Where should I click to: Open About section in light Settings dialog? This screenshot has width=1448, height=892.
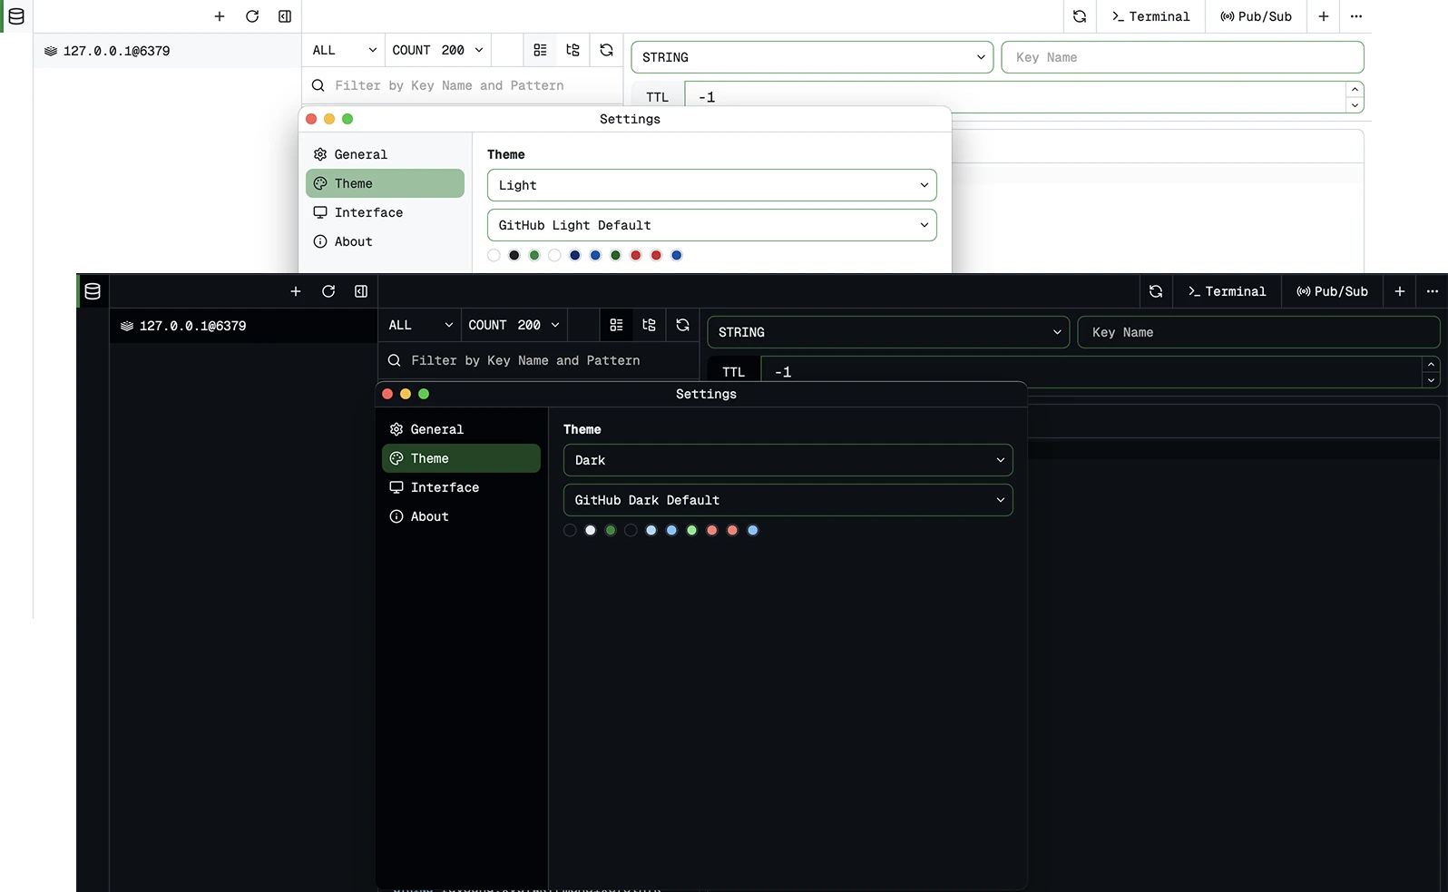(385, 241)
